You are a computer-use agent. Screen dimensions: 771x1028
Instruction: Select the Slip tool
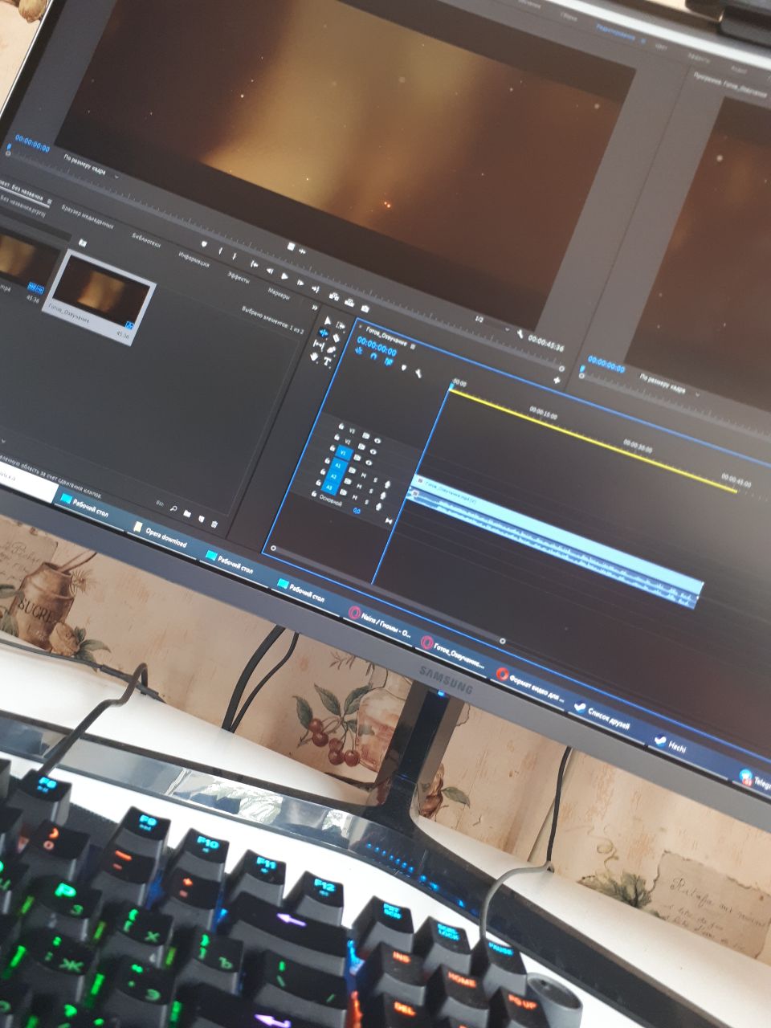(319, 345)
